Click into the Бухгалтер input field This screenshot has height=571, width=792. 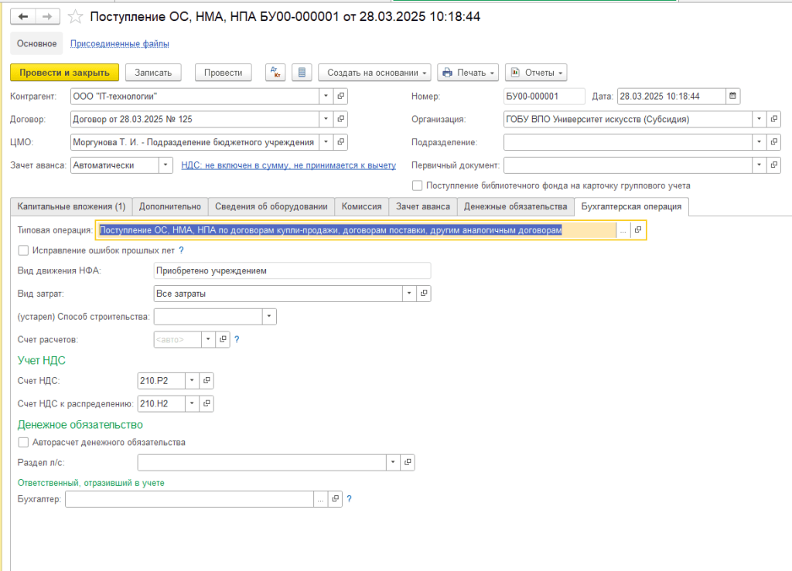click(189, 499)
